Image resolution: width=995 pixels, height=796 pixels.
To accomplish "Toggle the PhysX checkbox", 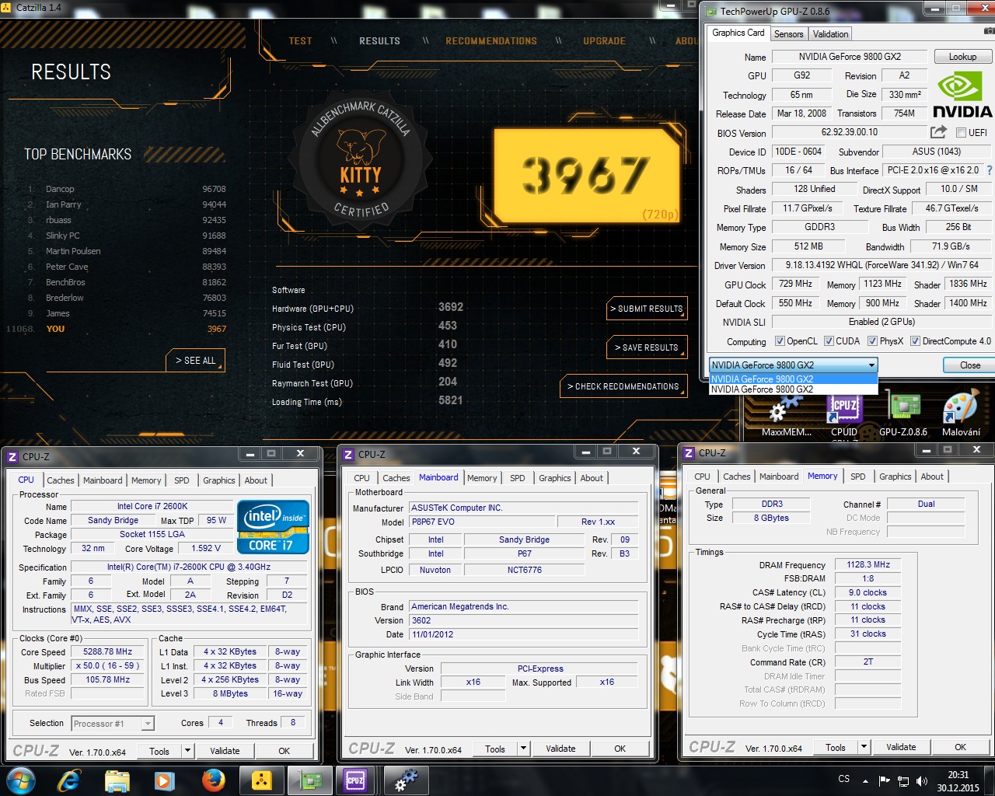I will (x=872, y=341).
